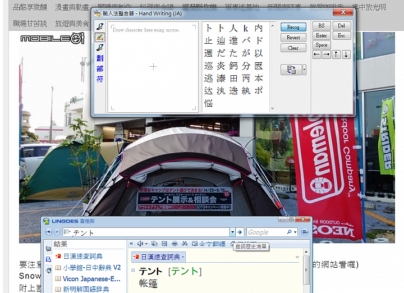Click the up arrow key button
This screenshot has height=293, width=404.
click(x=336, y=54)
